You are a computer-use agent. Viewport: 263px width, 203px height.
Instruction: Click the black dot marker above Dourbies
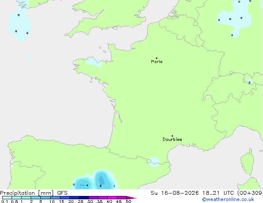(x=172, y=136)
